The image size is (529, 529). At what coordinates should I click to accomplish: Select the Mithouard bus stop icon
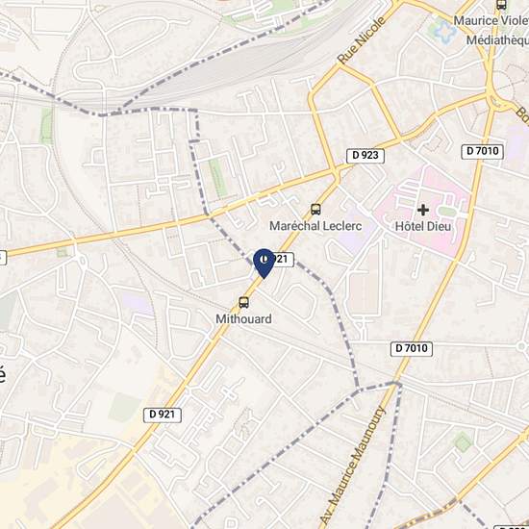coord(244,302)
